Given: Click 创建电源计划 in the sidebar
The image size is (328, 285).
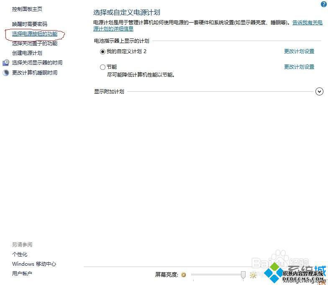Looking at the screenshot, I should pyautogui.click(x=27, y=53).
